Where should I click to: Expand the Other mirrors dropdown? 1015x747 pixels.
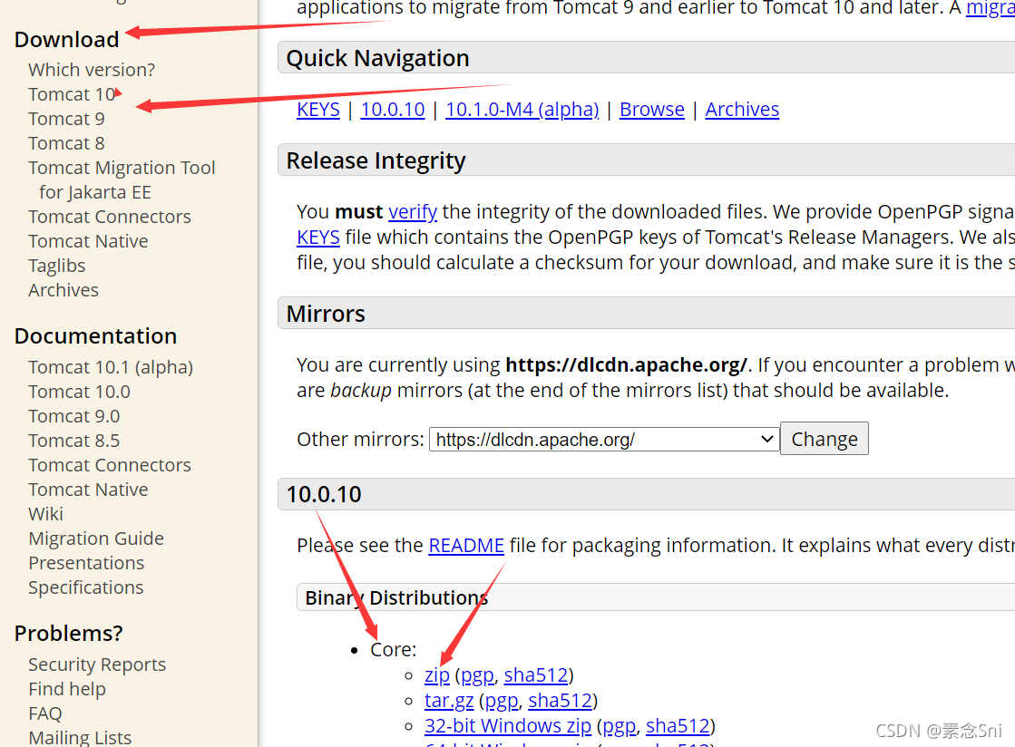[604, 440]
